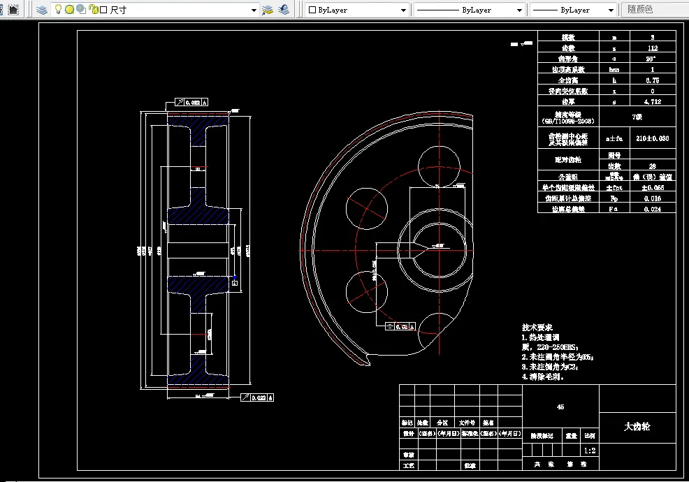Click the table cell a±fa
The image size is (689, 482).
tap(614, 138)
